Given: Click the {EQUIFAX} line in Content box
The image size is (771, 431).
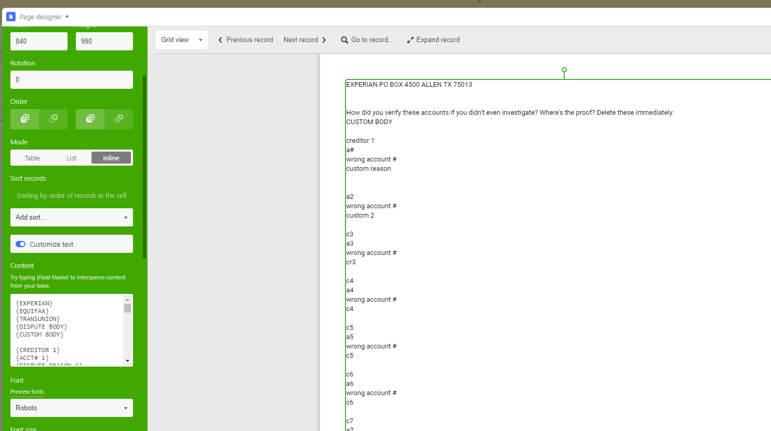Looking at the screenshot, I should click(x=32, y=312).
